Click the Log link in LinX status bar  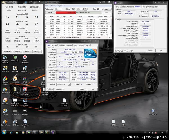pyautogui.click(x=109, y=37)
